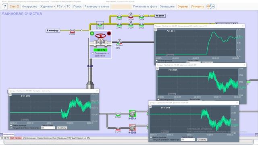Screen dimensions: 258x145
Task: Click the 18:34:23 time in status bar
Action: 5,138
